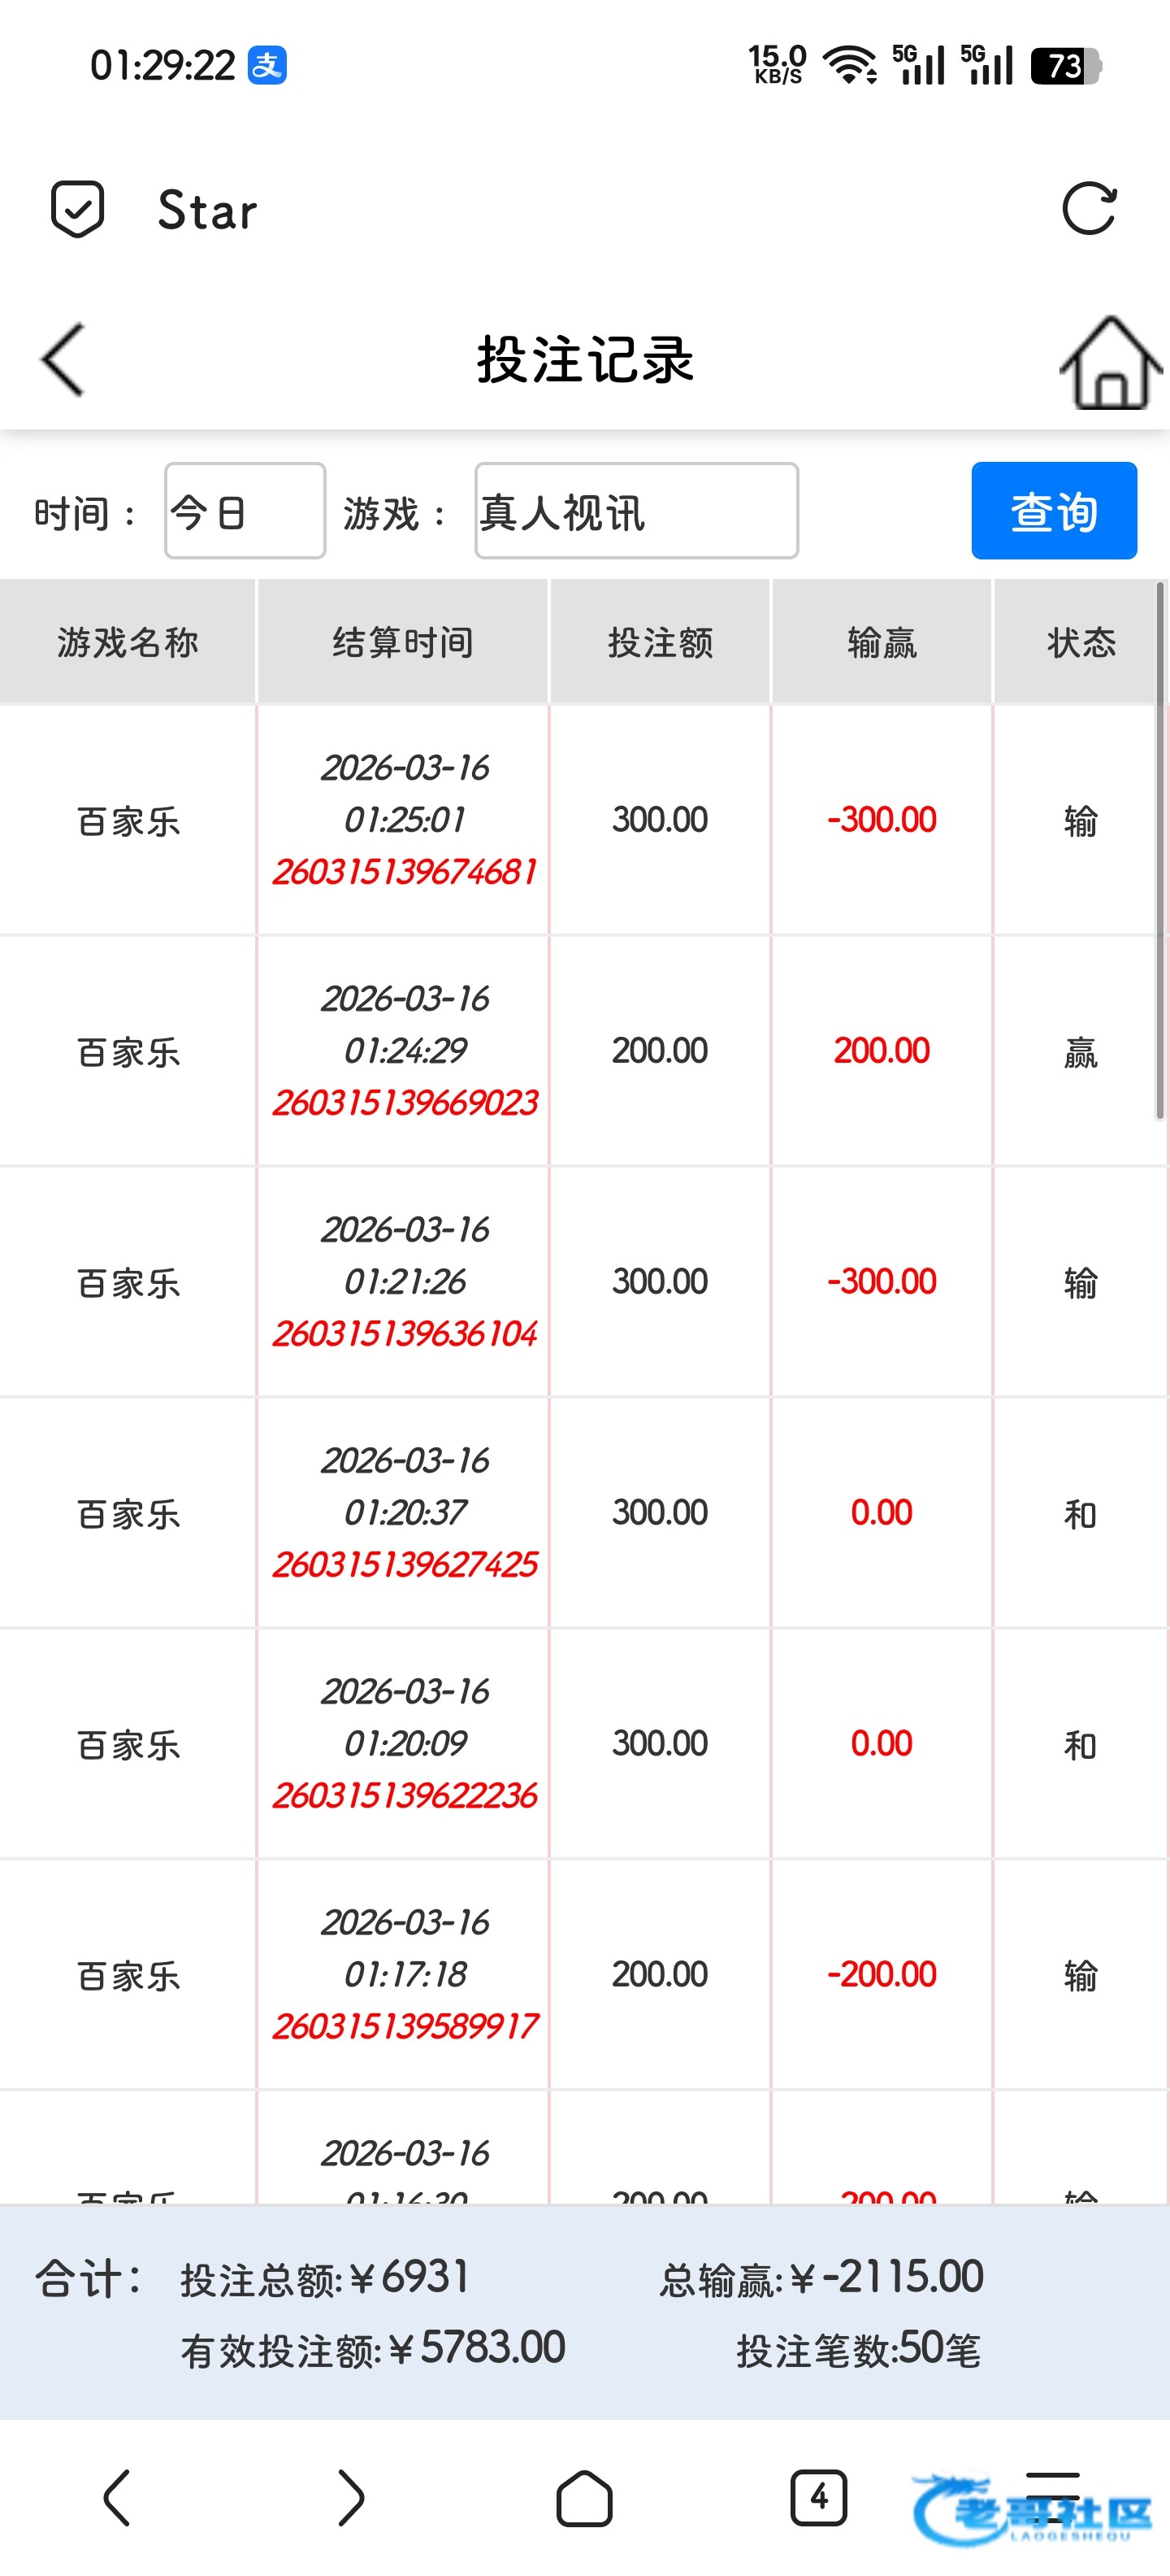
Task: Click the page reload icon
Action: [x=1088, y=209]
